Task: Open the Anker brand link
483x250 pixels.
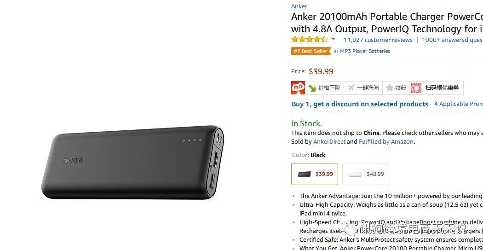Action: tap(299, 6)
